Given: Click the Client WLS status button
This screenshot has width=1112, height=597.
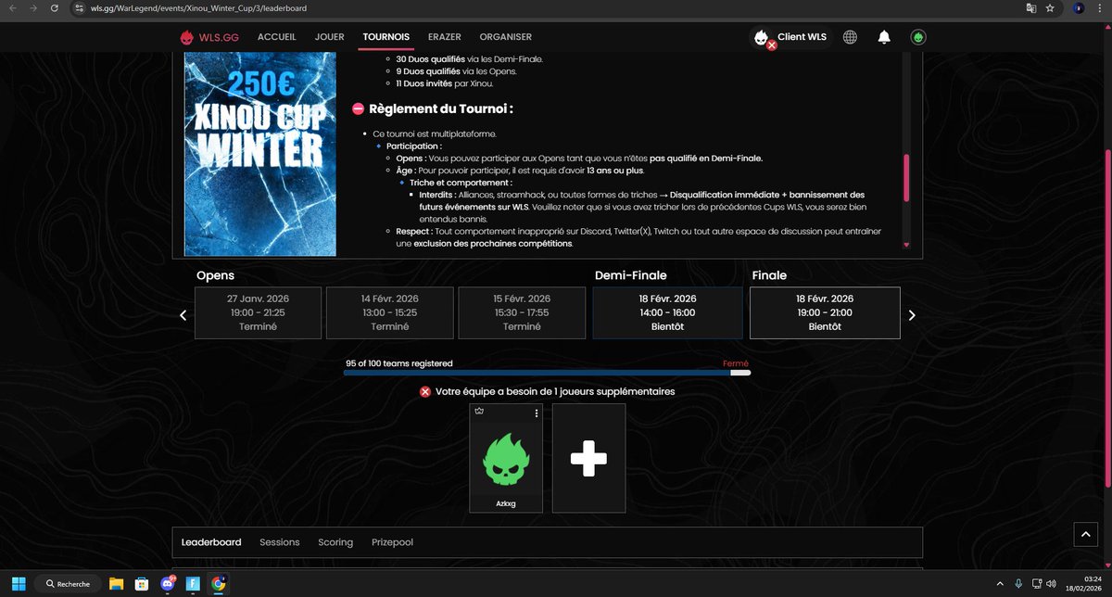Looking at the screenshot, I should pos(791,37).
